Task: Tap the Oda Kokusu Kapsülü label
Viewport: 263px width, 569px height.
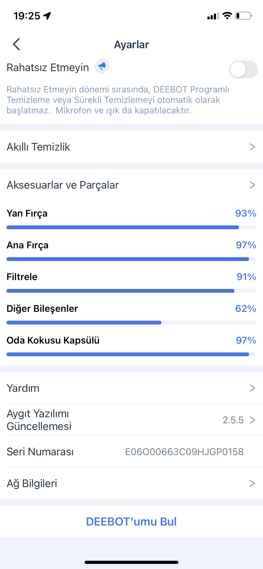Action: (53, 340)
